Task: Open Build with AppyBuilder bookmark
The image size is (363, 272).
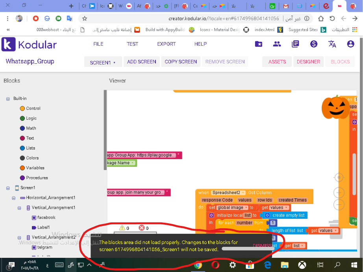Action: (170, 30)
